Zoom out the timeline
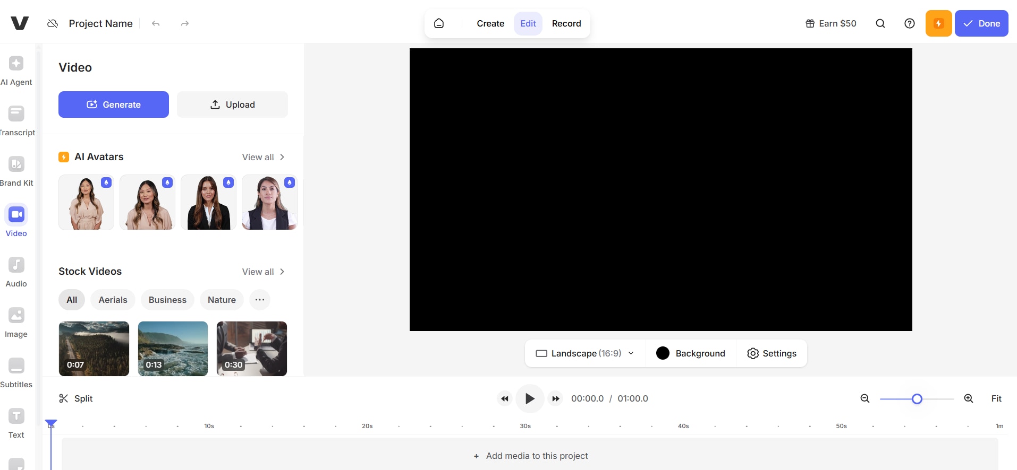Image resolution: width=1017 pixels, height=470 pixels. click(865, 398)
